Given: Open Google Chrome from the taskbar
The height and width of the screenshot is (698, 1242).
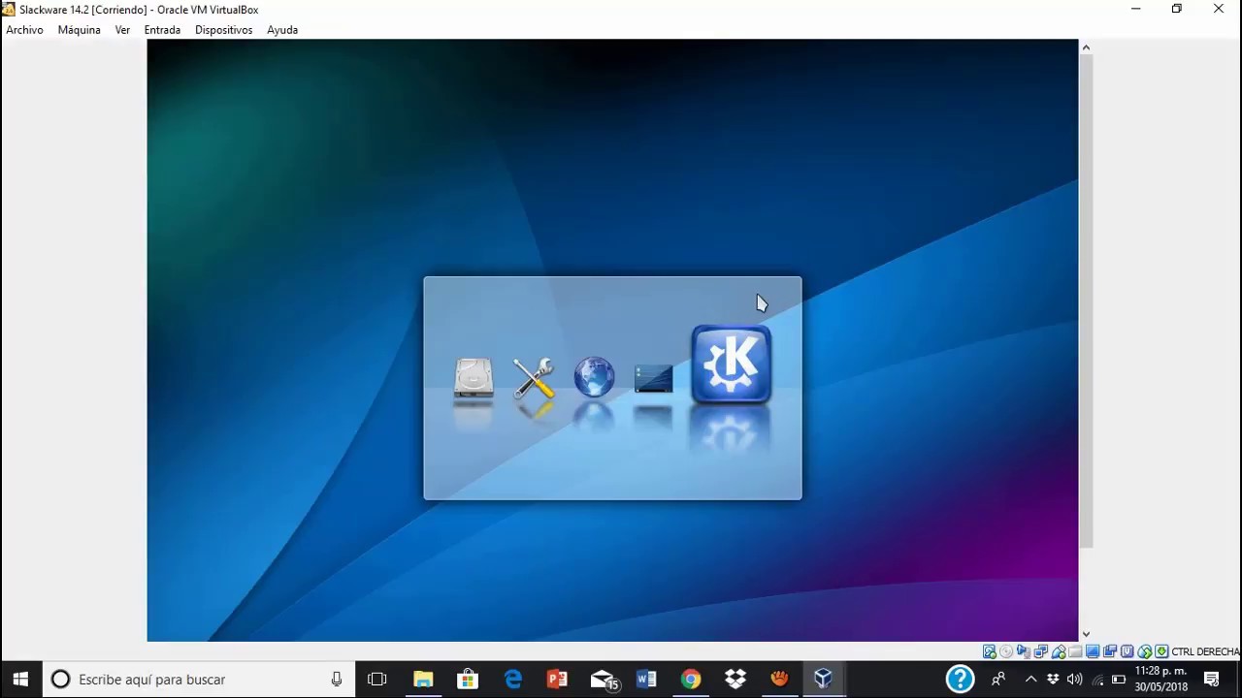Looking at the screenshot, I should (x=690, y=680).
